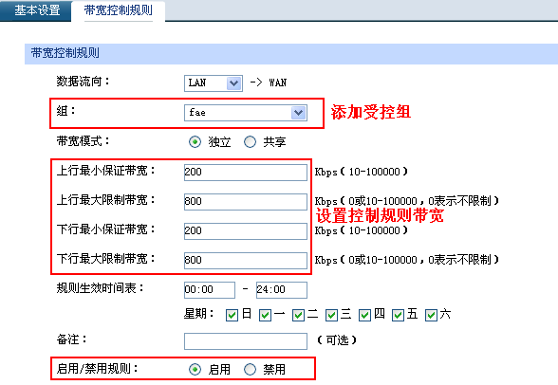Image resolution: width=558 pixels, height=385 pixels.
Task: Click the 上行最大限制带宽 input field
Action: click(246, 202)
